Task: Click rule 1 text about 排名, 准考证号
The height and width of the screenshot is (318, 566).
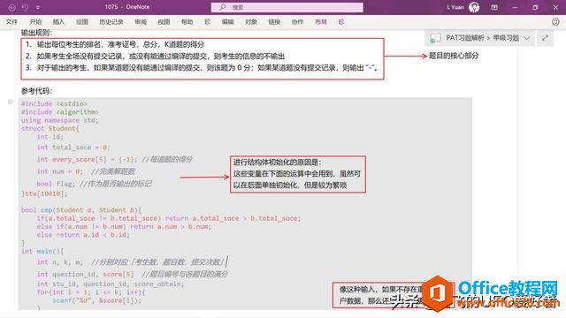Action: click(x=120, y=44)
